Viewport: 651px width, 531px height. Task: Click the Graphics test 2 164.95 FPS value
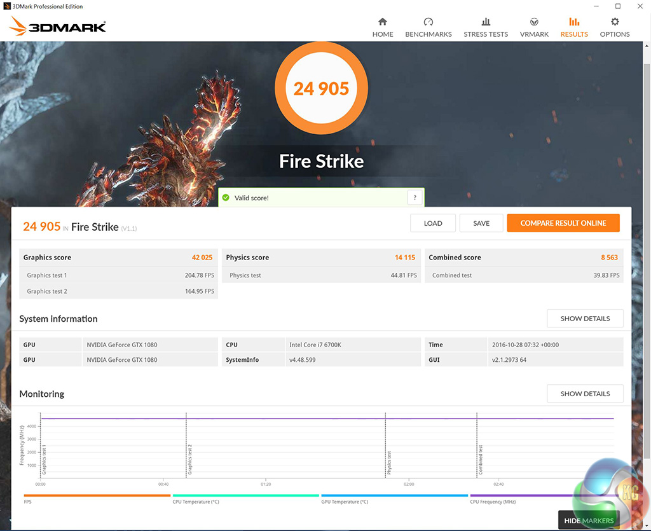point(199,291)
